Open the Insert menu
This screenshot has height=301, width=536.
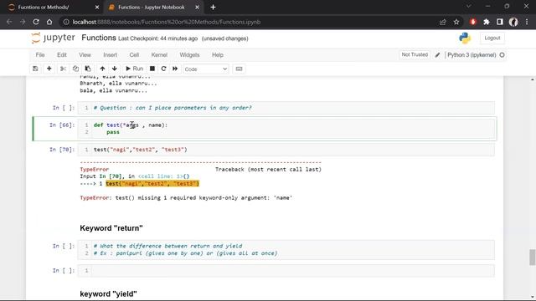click(110, 55)
